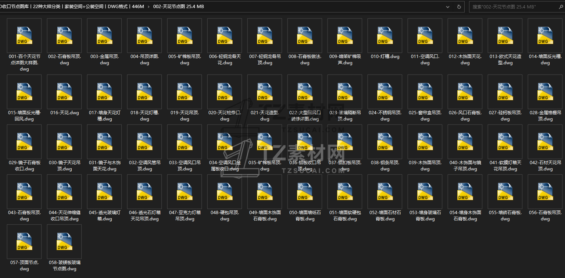The width and height of the screenshot is (565, 278).
Task: Select the 028-金属格栅吊顶 file icon
Action: [545, 92]
